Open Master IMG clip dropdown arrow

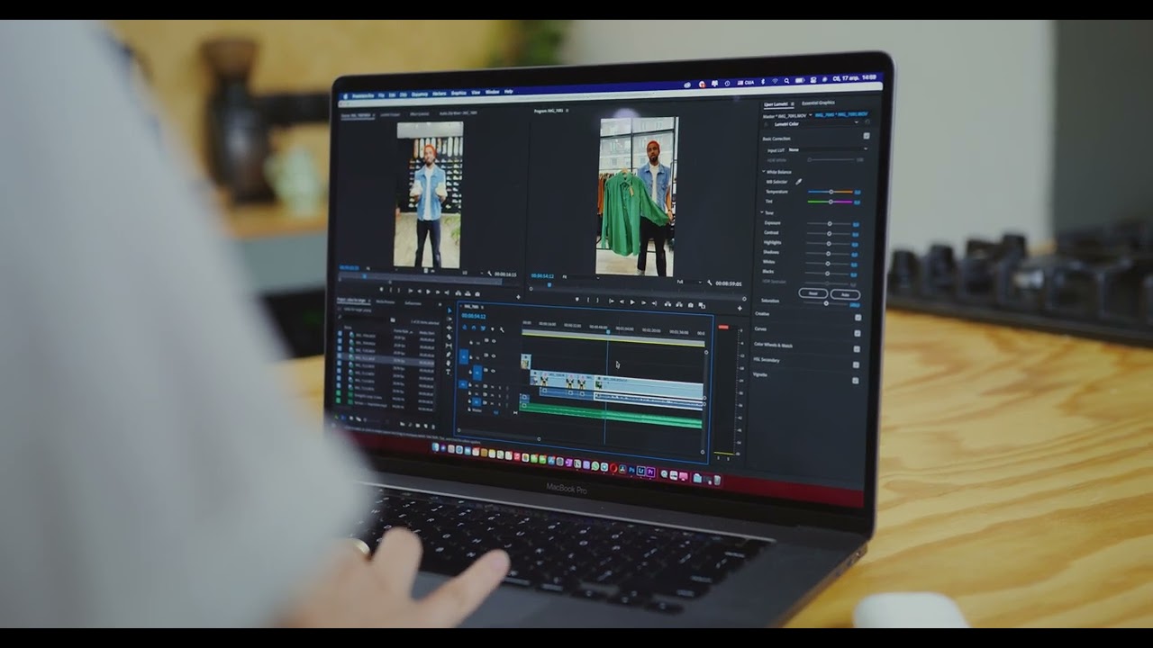(811, 114)
